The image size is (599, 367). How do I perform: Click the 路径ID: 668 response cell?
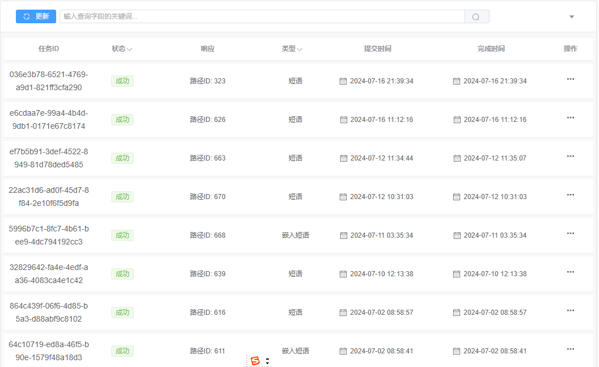click(208, 235)
